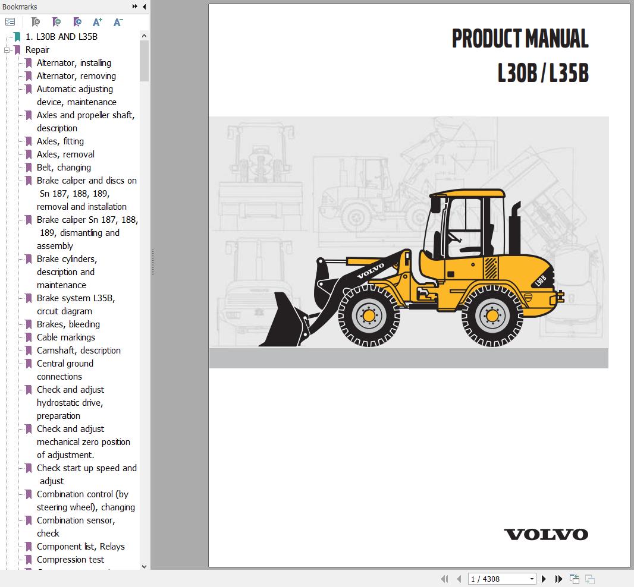Delete the selected bookmark
634x587 pixels.
click(x=36, y=21)
